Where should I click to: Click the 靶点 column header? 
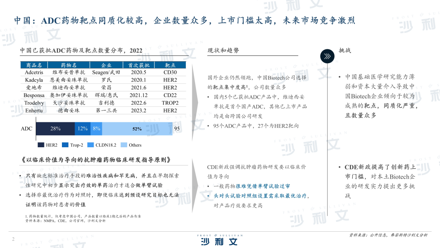(170, 65)
